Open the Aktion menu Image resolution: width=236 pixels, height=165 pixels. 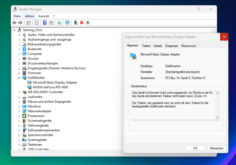[x=30, y=16]
